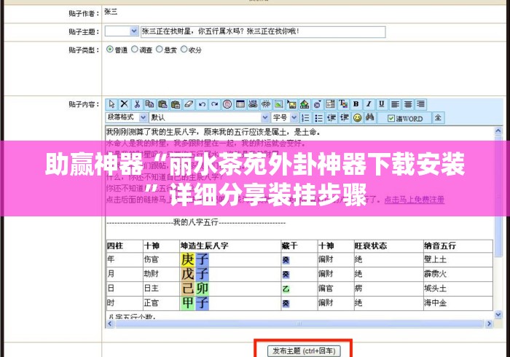Select the 收分 post type radio
The height and width of the screenshot is (357, 510).
pyautogui.click(x=184, y=50)
